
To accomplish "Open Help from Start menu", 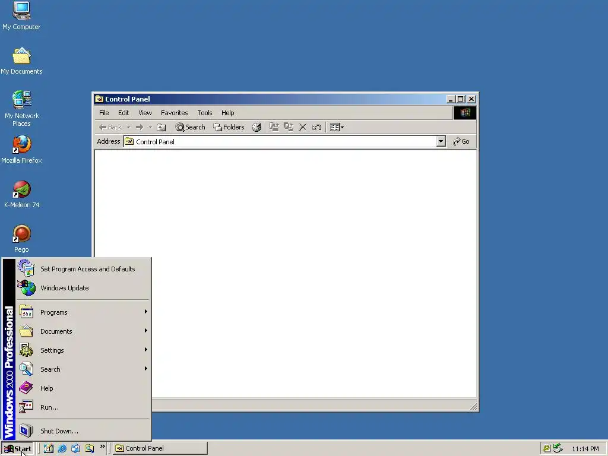I will pyautogui.click(x=83, y=388).
